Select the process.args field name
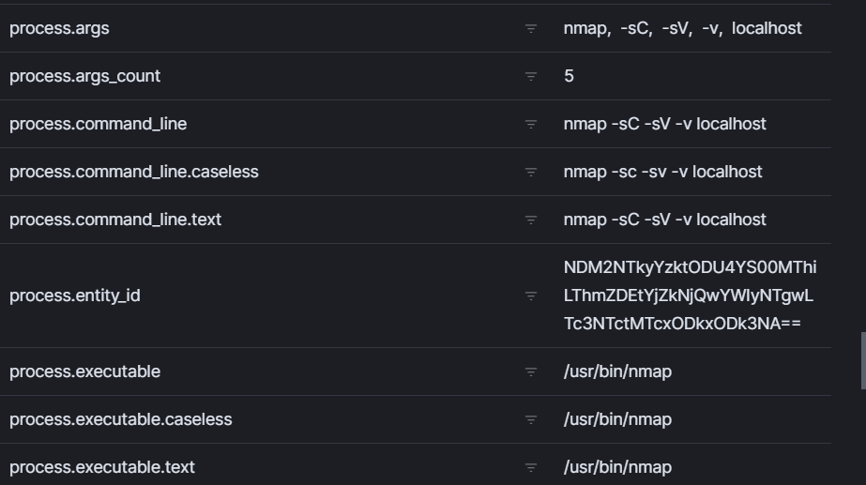The image size is (866, 485). [x=59, y=28]
